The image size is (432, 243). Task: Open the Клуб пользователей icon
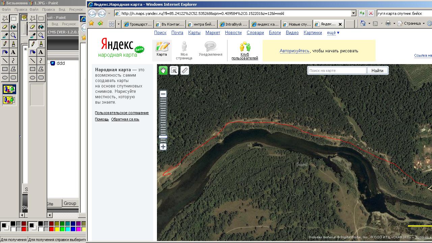coord(245,47)
